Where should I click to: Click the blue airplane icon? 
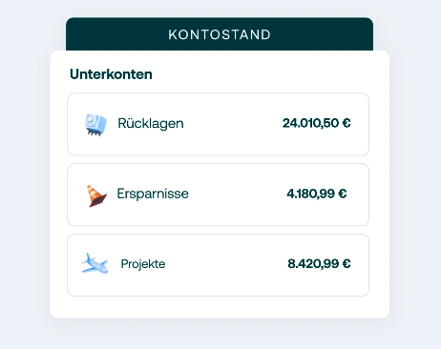[x=94, y=263]
